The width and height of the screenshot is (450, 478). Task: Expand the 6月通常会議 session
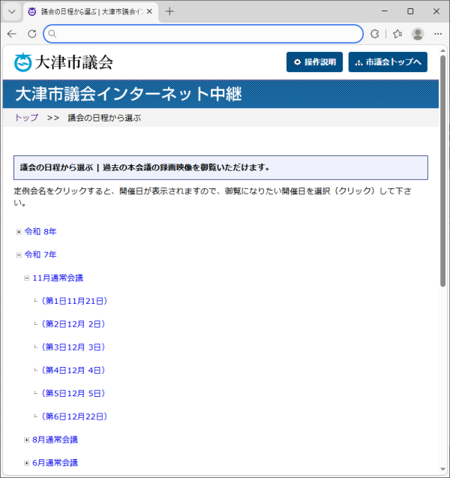coord(26,463)
